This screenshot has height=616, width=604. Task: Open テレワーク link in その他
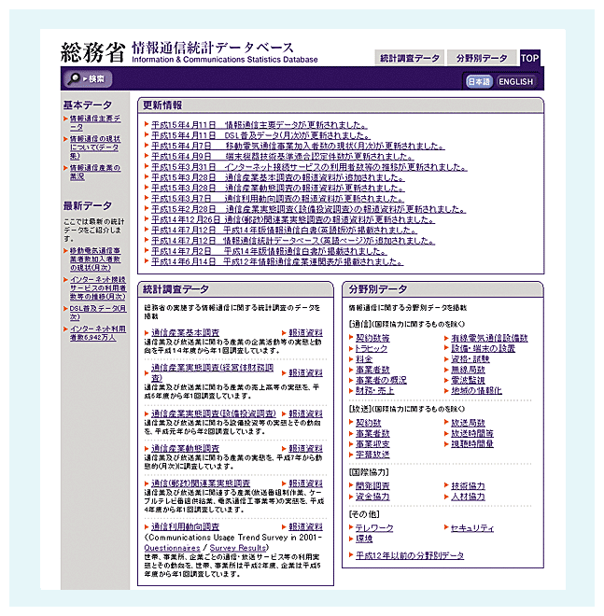click(374, 528)
